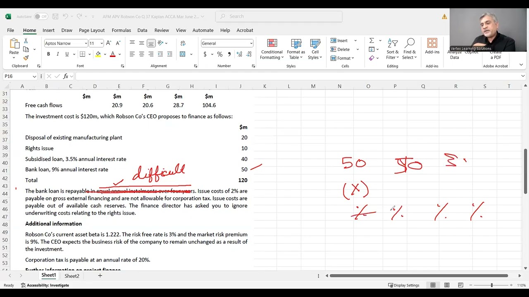Click Increase Decimal icon
Image resolution: width=529 pixels, height=297 pixels.
[240, 54]
